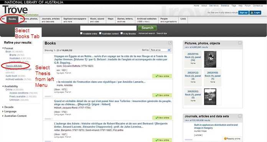Screen dimensions: 267x142
Task: Tick the Australian content checkbox
Action: point(100,33)
